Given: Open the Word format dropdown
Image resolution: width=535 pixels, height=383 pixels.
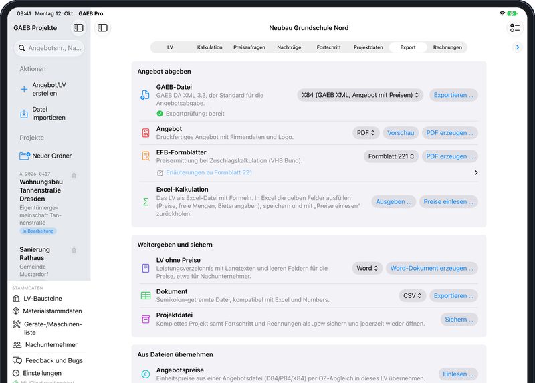Looking at the screenshot, I should click(367, 268).
